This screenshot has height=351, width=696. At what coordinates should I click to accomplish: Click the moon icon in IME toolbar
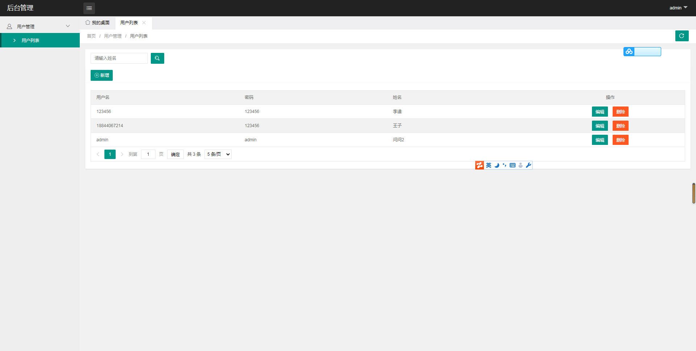pos(497,165)
